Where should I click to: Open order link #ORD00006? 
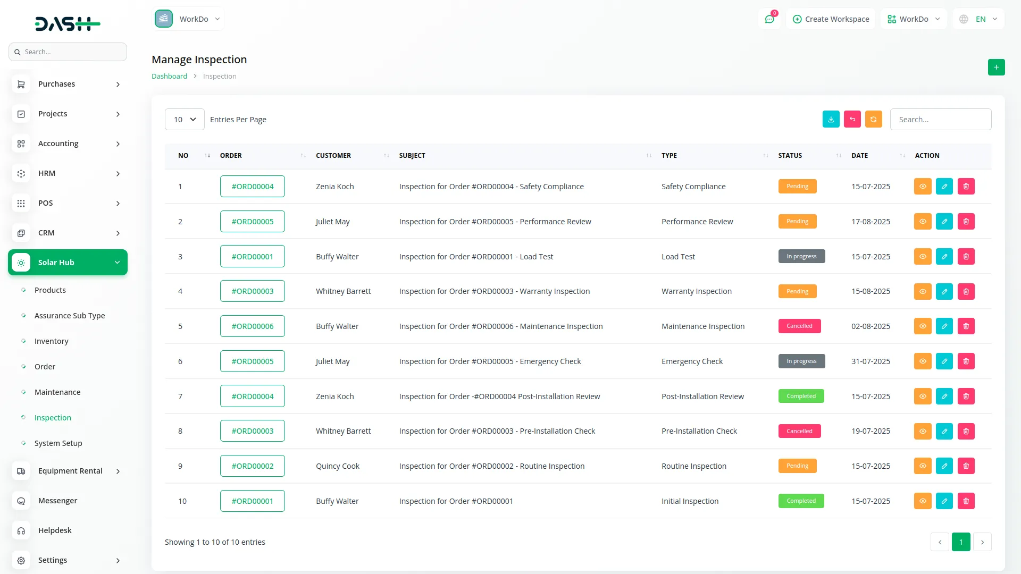coord(252,326)
